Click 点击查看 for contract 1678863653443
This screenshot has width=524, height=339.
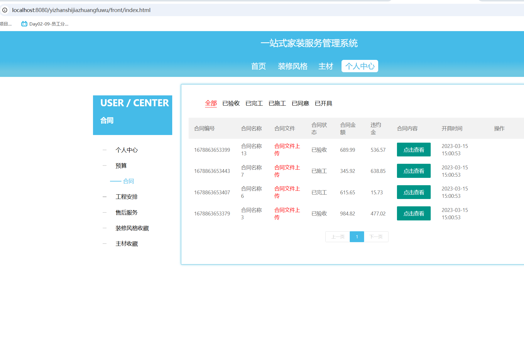click(x=414, y=171)
